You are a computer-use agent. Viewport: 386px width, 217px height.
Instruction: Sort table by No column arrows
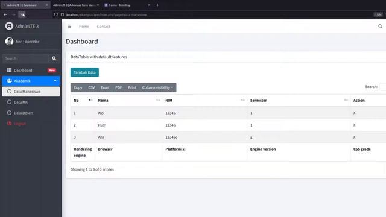click(90, 100)
